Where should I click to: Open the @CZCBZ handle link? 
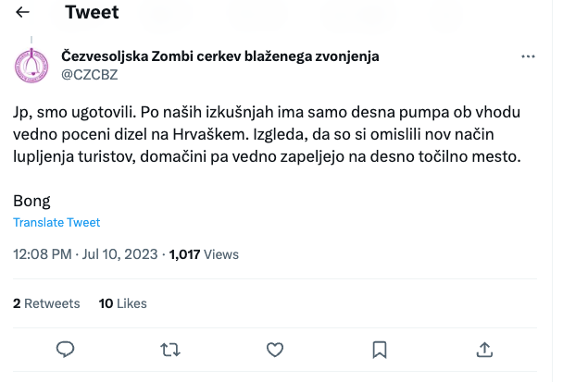(x=89, y=74)
